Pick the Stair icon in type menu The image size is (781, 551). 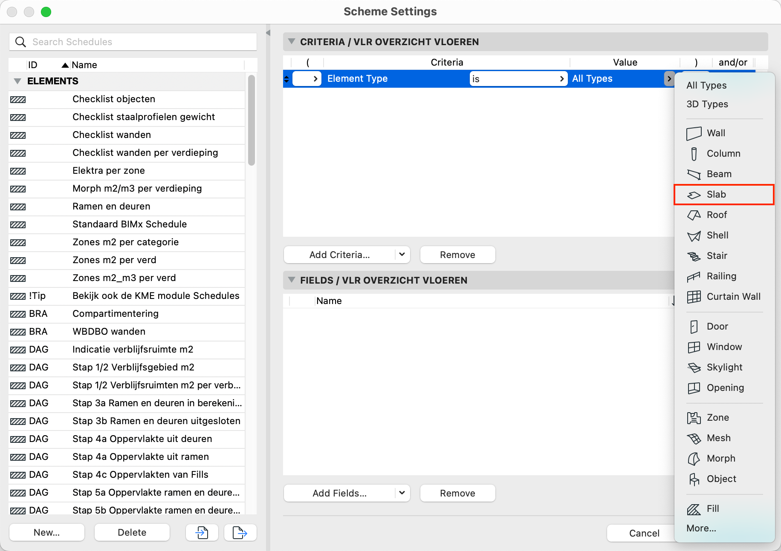click(x=694, y=256)
